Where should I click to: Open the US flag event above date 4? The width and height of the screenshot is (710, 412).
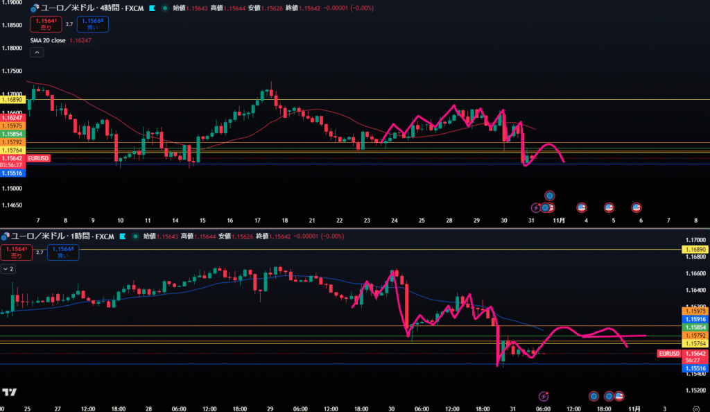pos(582,207)
